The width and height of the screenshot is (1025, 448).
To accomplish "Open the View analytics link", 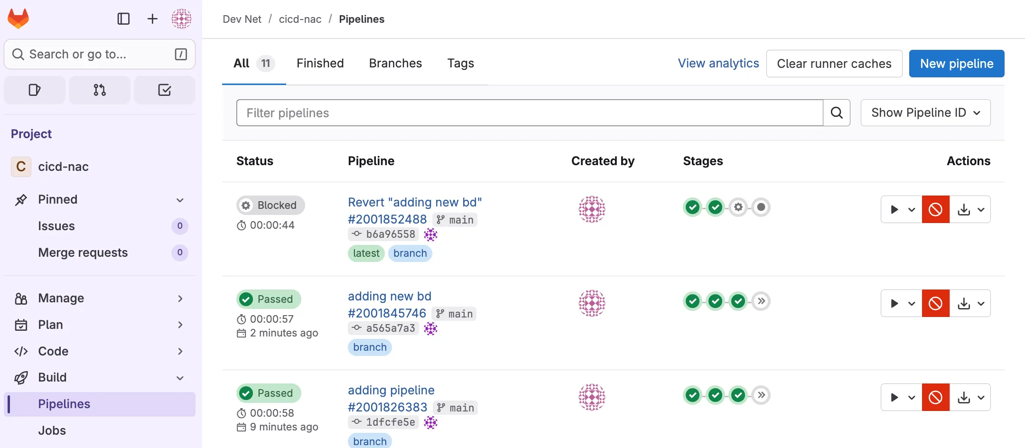I will (x=718, y=63).
